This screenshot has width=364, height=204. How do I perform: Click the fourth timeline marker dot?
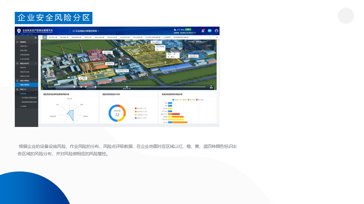click(x=96, y=87)
